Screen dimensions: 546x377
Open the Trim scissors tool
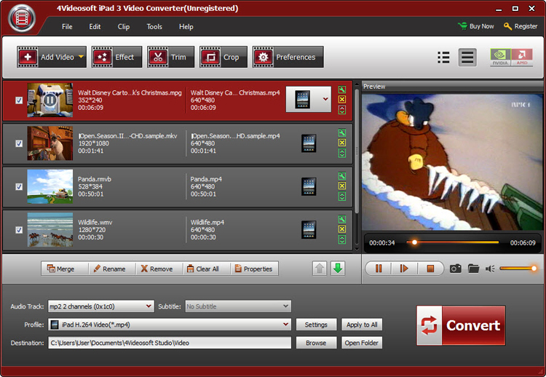coord(170,57)
